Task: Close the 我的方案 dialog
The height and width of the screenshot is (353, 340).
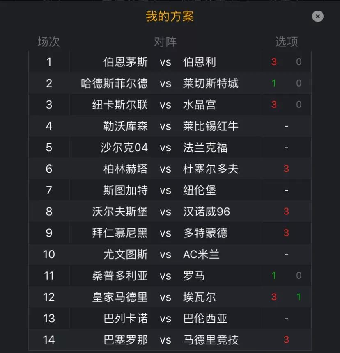Action: 318,16
